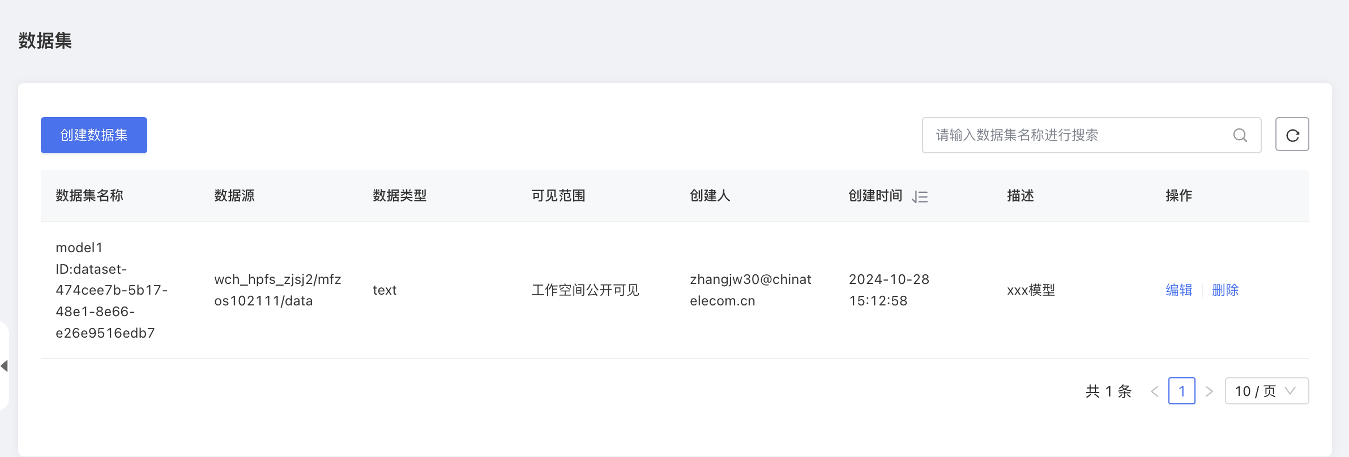Click the 创建时间 column header

(x=875, y=196)
